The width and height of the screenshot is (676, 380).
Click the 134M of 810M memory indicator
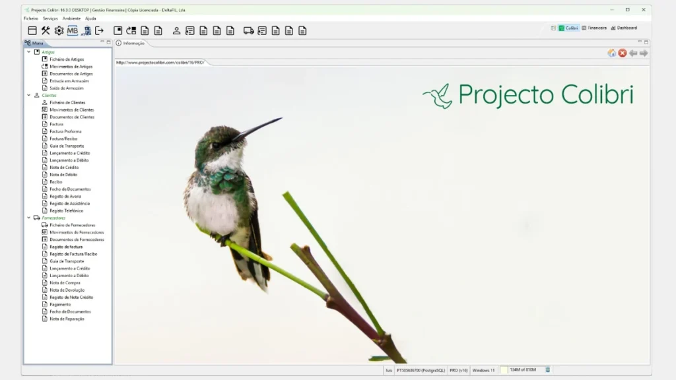click(523, 369)
